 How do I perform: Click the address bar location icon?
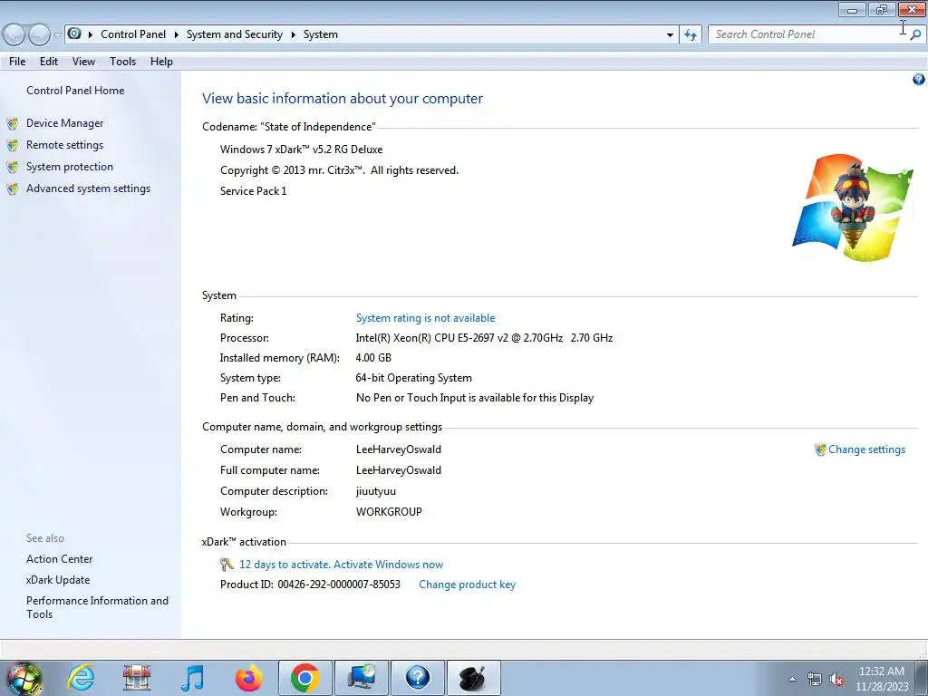(x=74, y=34)
